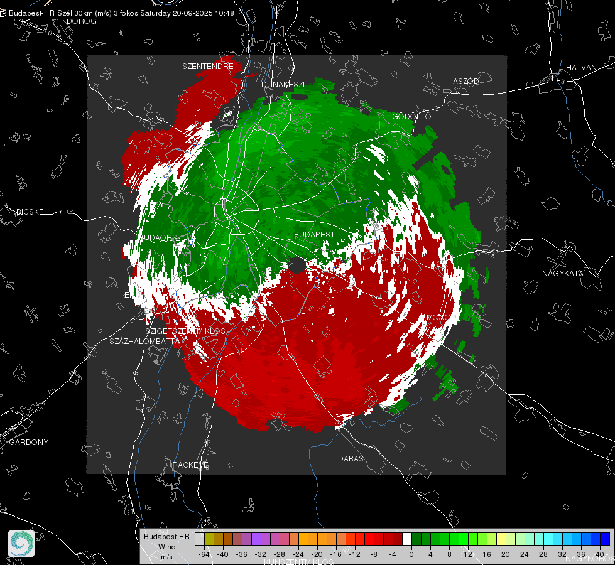Screen dimensions: 615x565
Task: Click the dark radar site dot near Budapest
Action: pos(297,265)
